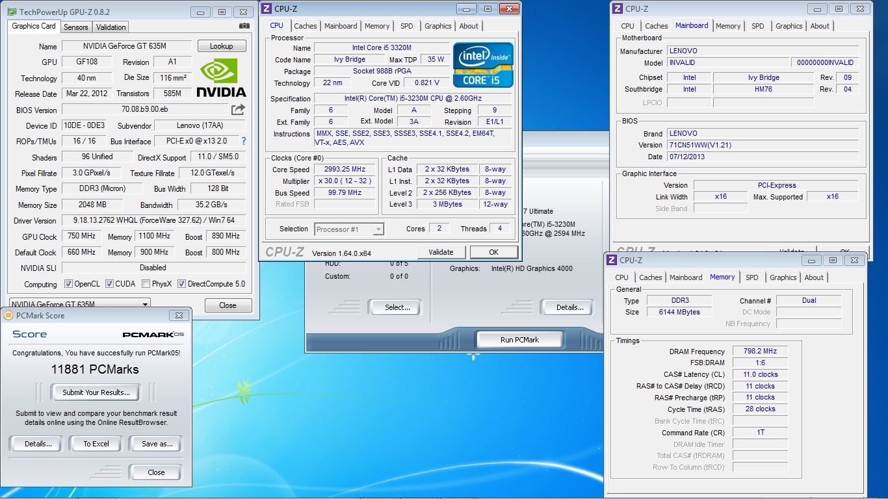The image size is (888, 499).
Task: Click the CAS# Latency 11.0 clocks value
Action: click(760, 374)
